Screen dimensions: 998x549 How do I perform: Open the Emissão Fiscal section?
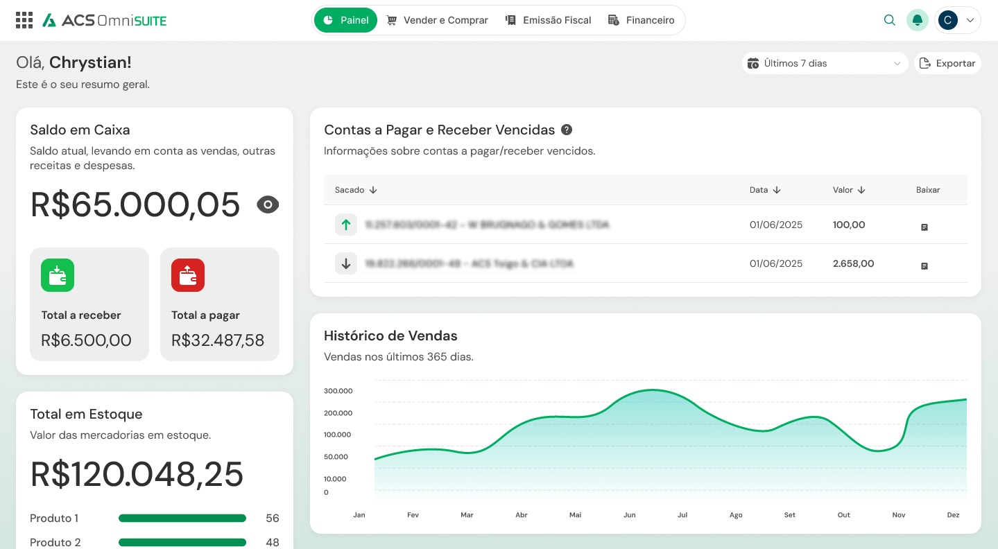[x=549, y=20]
